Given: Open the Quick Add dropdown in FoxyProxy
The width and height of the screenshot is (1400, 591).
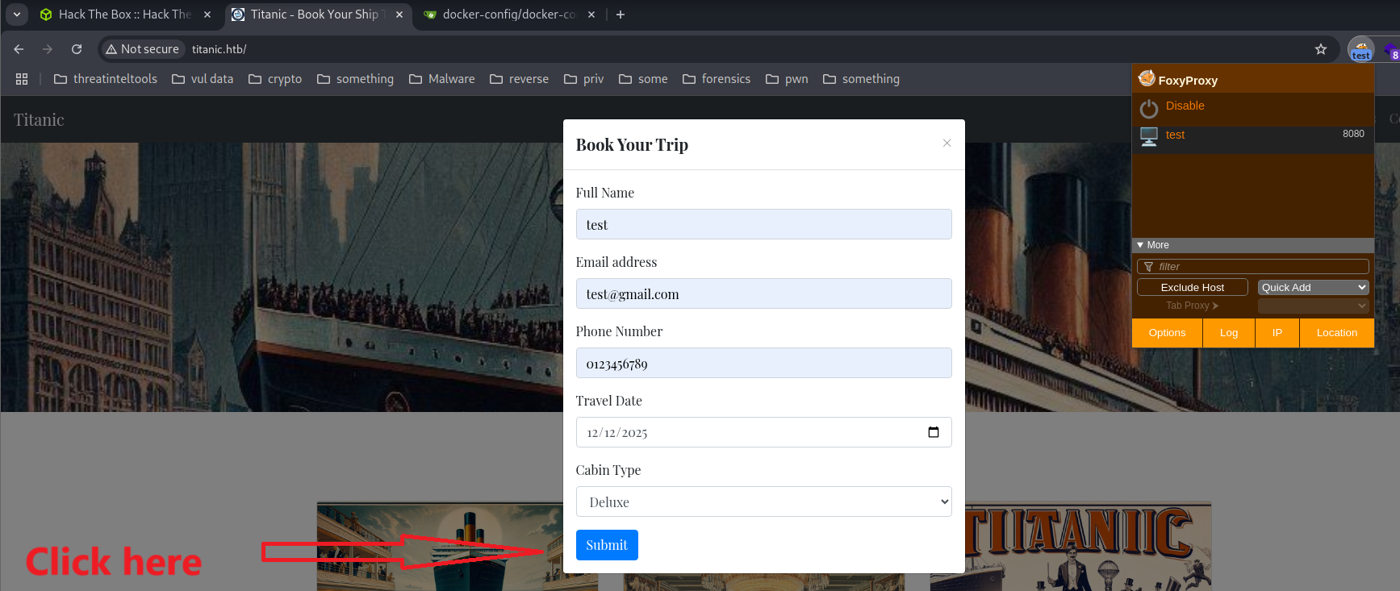Looking at the screenshot, I should pos(1313,287).
